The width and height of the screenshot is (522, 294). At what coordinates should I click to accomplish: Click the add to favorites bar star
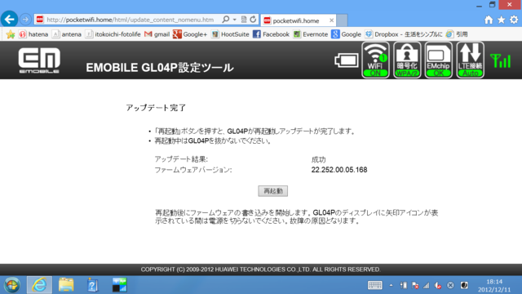[11, 34]
